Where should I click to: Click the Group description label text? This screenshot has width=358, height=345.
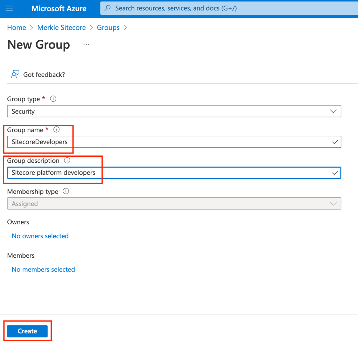[33, 161]
